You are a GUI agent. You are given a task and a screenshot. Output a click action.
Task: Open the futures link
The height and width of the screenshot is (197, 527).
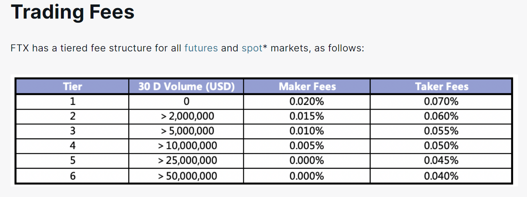pyautogui.click(x=201, y=48)
